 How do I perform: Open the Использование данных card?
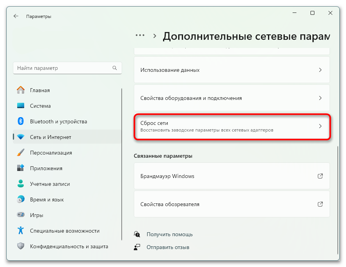click(232, 70)
